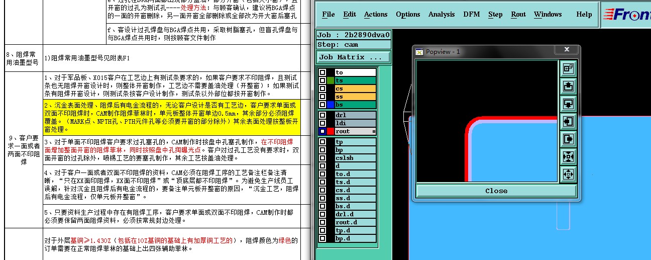
Task: Click inside the Popview preview canvas
Action: pos(487,121)
